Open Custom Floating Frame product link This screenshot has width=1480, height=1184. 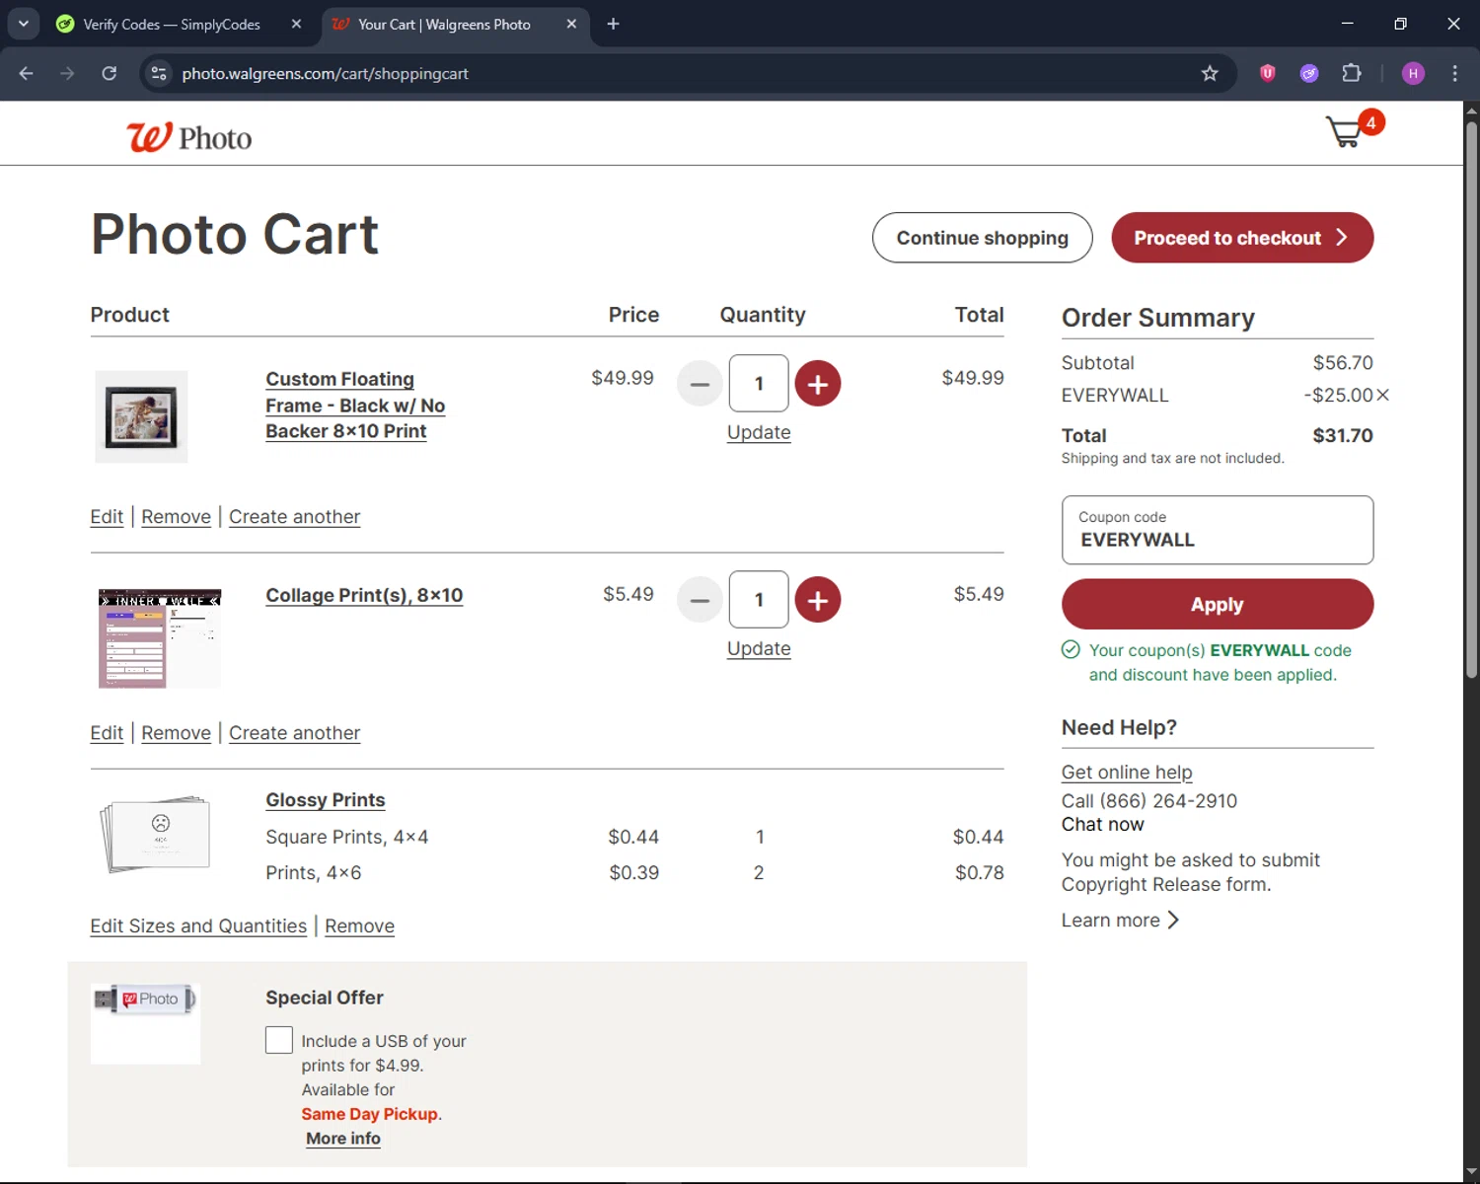tap(354, 406)
